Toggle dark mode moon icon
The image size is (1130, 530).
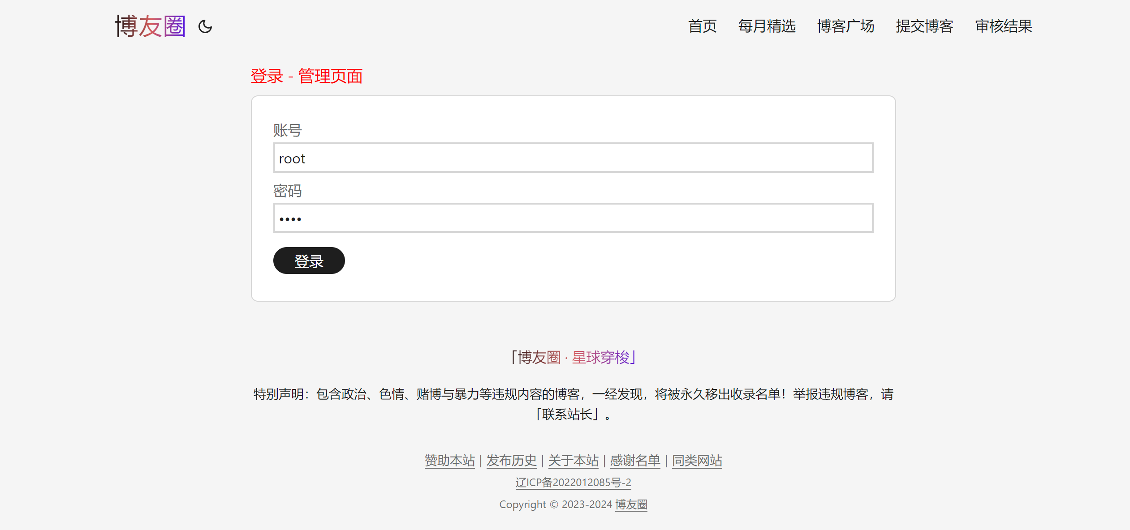click(205, 26)
